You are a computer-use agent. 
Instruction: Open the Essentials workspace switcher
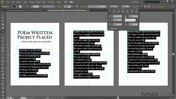(x=136, y=2)
